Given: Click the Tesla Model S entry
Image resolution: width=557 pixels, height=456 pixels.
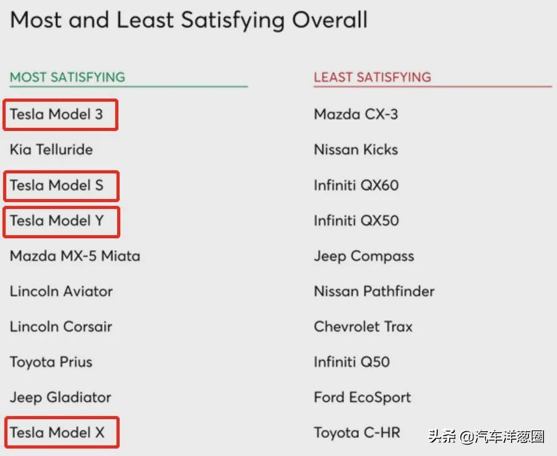Looking at the screenshot, I should (56, 185).
